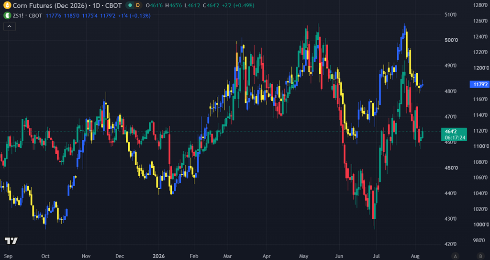The image size is (490, 260).
Task: Click the 1100'0 right scale label
Action: 481,147
